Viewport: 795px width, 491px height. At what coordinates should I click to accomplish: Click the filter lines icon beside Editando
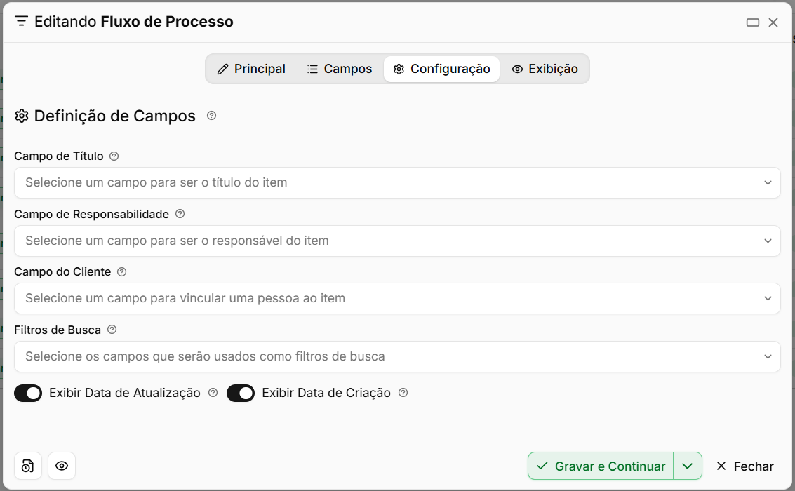pos(21,21)
